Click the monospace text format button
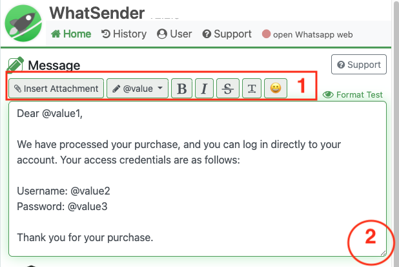399x267 pixels. pyautogui.click(x=251, y=89)
